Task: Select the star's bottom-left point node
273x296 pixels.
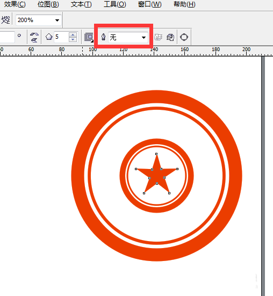Action: click(144, 193)
